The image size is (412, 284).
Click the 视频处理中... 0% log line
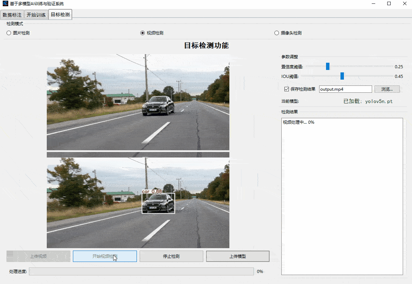pos(299,122)
